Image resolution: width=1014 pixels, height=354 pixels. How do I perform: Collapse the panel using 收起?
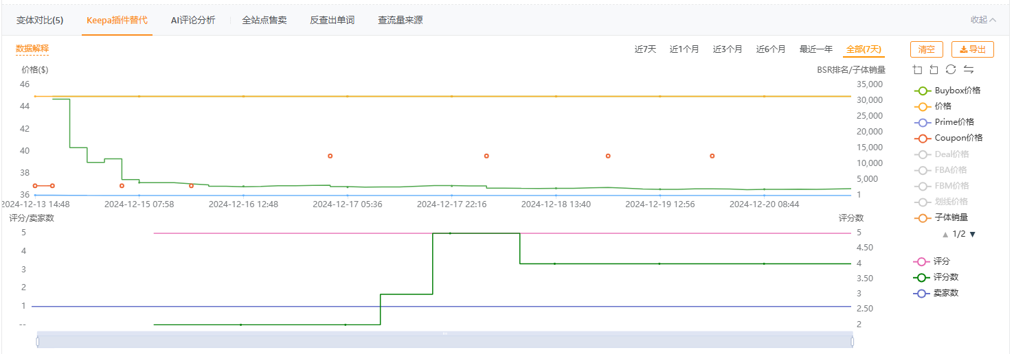[983, 20]
